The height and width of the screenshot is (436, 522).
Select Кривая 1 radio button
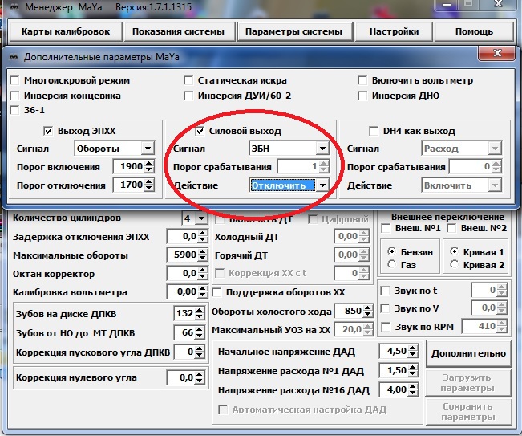click(x=454, y=251)
